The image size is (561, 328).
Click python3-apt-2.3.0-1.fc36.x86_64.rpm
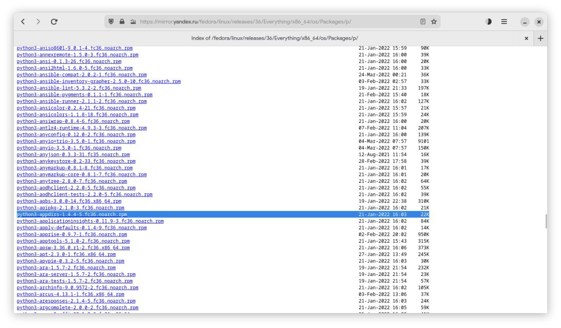(66, 255)
